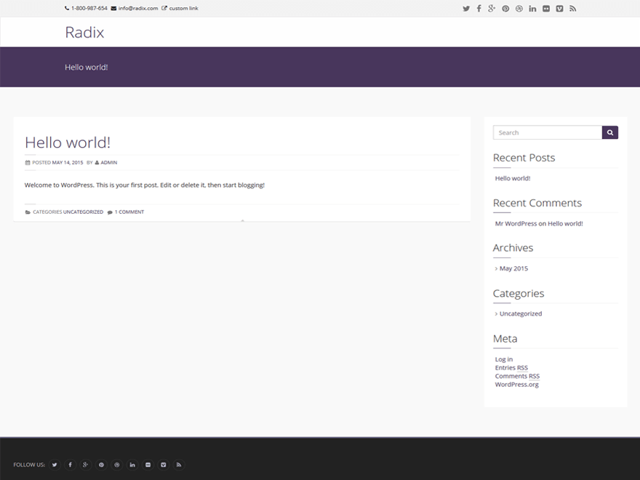Click the Dribbble icon in the footer
This screenshot has height=480, width=640.
pos(116,465)
